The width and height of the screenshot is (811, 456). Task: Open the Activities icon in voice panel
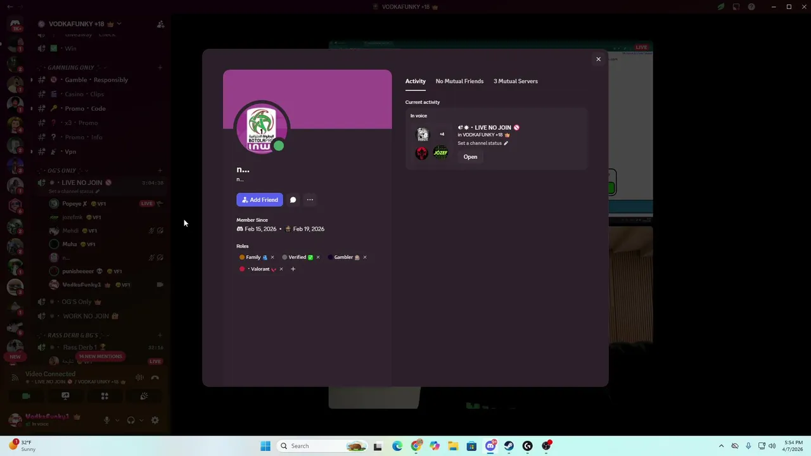click(105, 396)
